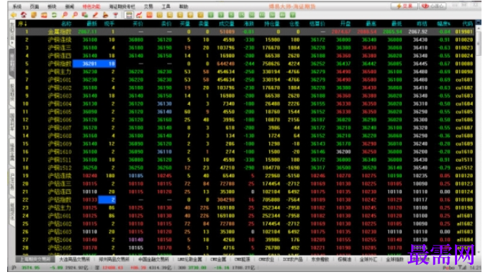Click the red pencil drawing icon
488x277 pixels.
tap(95, 15)
